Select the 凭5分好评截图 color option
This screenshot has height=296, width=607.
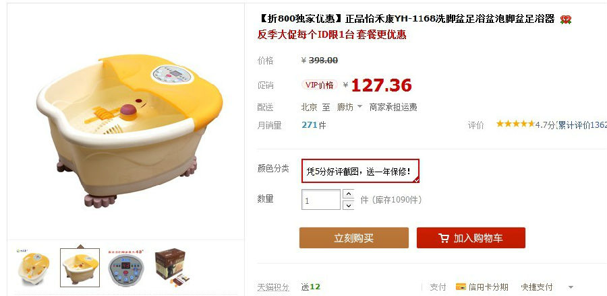point(360,171)
